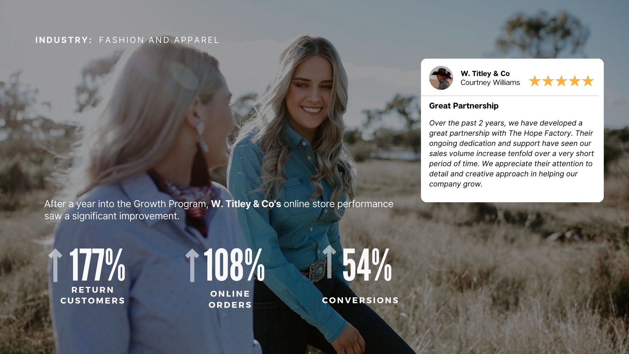
Task: Click the W. Titley & Co reviewer name
Action: (485, 73)
